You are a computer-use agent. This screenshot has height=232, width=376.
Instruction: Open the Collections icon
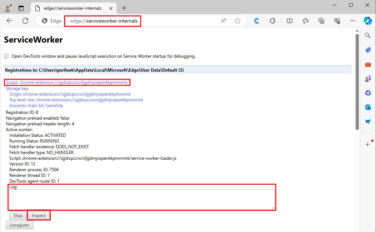(x=321, y=21)
